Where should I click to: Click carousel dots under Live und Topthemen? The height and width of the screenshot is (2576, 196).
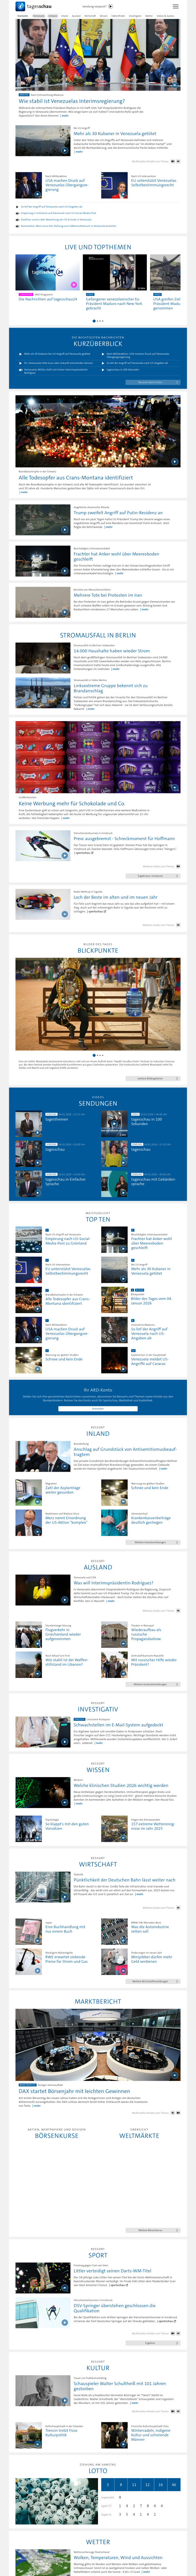(98, 321)
